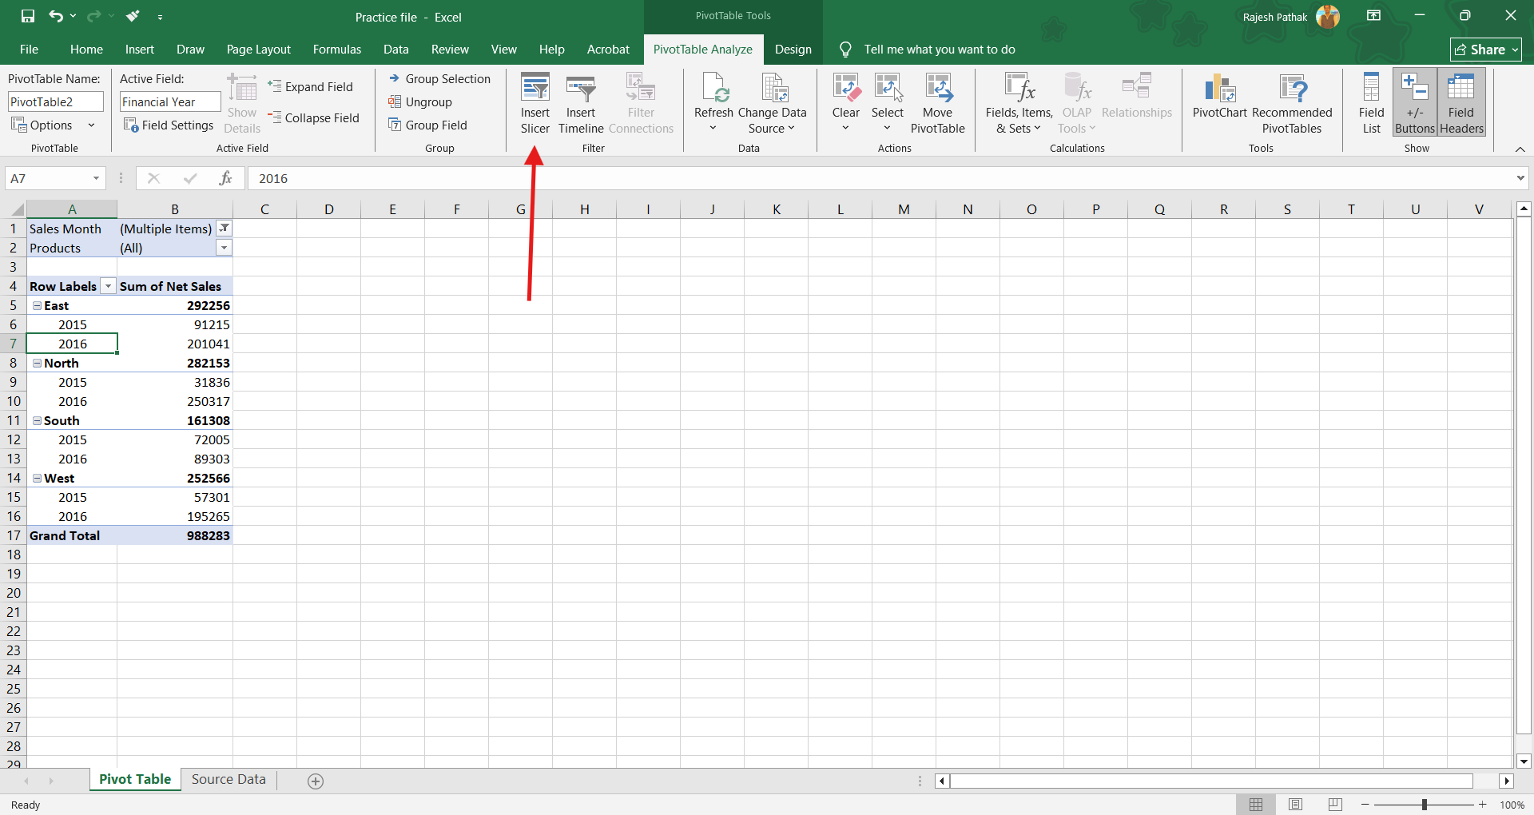Click the Insert Timeline icon
This screenshot has width=1534, height=815.
pos(581,89)
